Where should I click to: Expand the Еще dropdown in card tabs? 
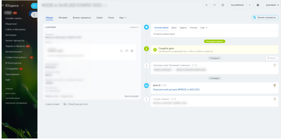click(x=123, y=18)
